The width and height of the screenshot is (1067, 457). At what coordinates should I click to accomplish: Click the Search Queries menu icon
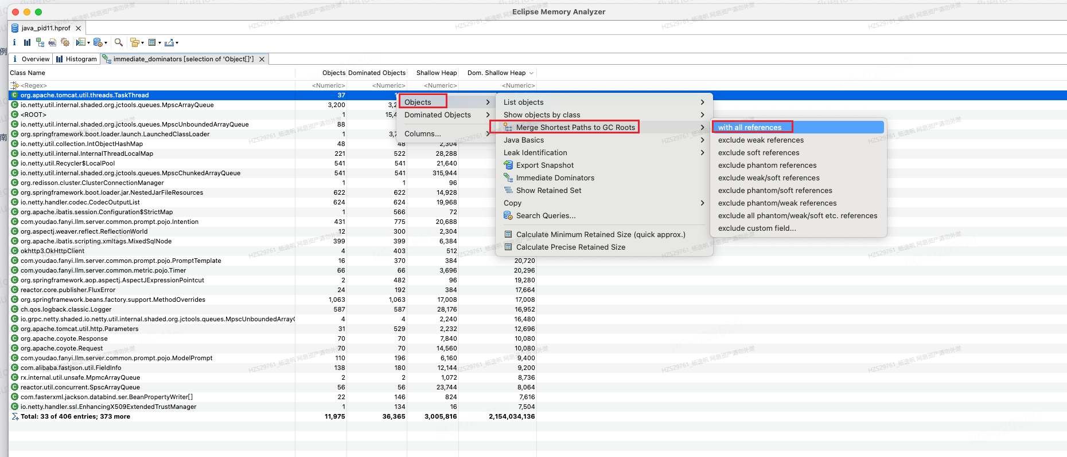coord(508,215)
